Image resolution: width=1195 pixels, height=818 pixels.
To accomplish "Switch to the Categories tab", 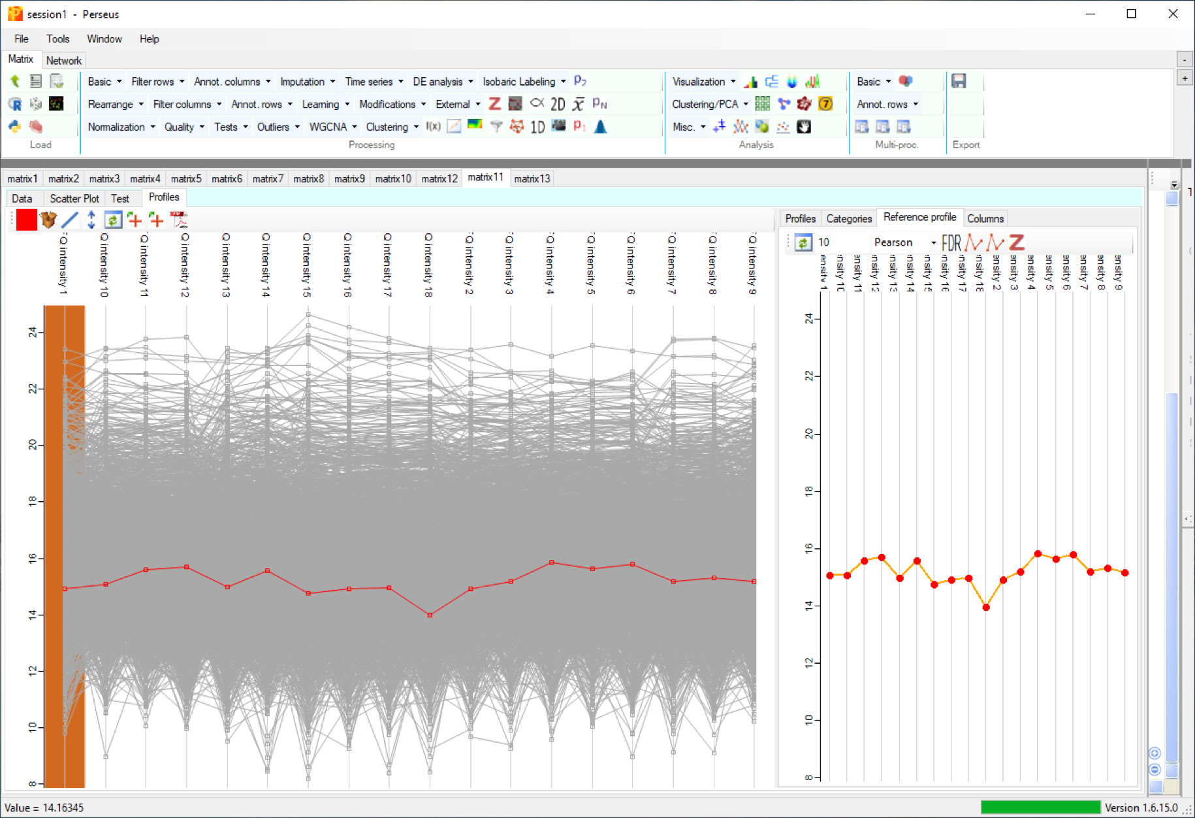I will [848, 218].
